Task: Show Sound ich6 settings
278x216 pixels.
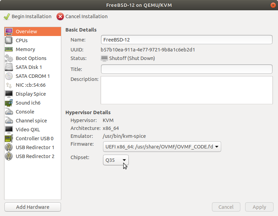Action: click(x=33, y=103)
